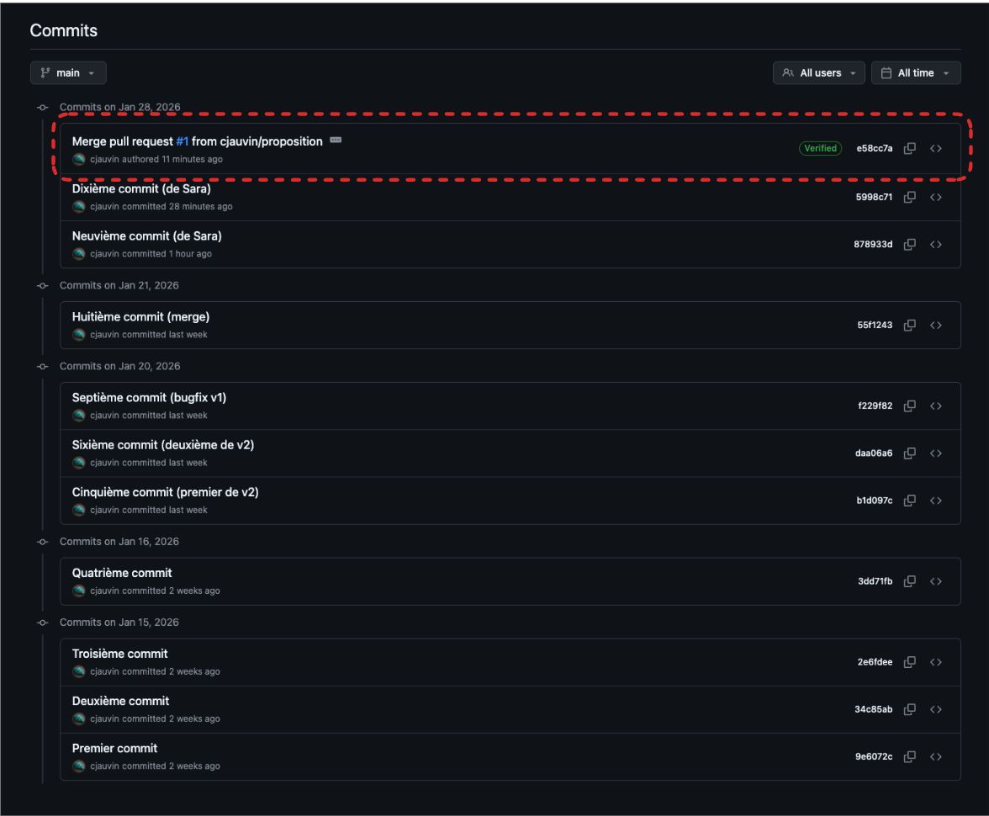This screenshot has width=989, height=816.
Task: Open pull request #1 link
Action: point(182,141)
